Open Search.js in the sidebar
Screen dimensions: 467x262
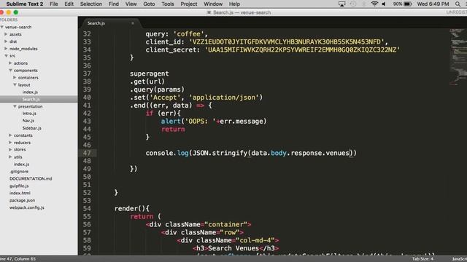coord(31,99)
